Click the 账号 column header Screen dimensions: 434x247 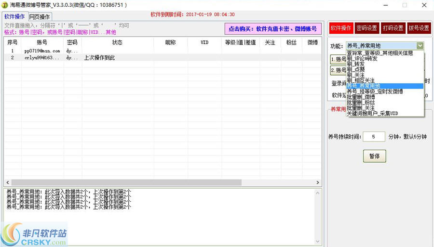pos(42,42)
